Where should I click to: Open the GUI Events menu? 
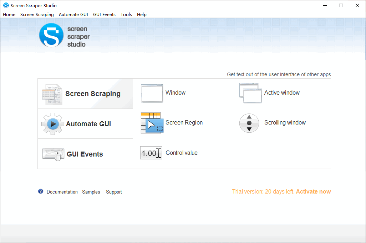tap(104, 15)
